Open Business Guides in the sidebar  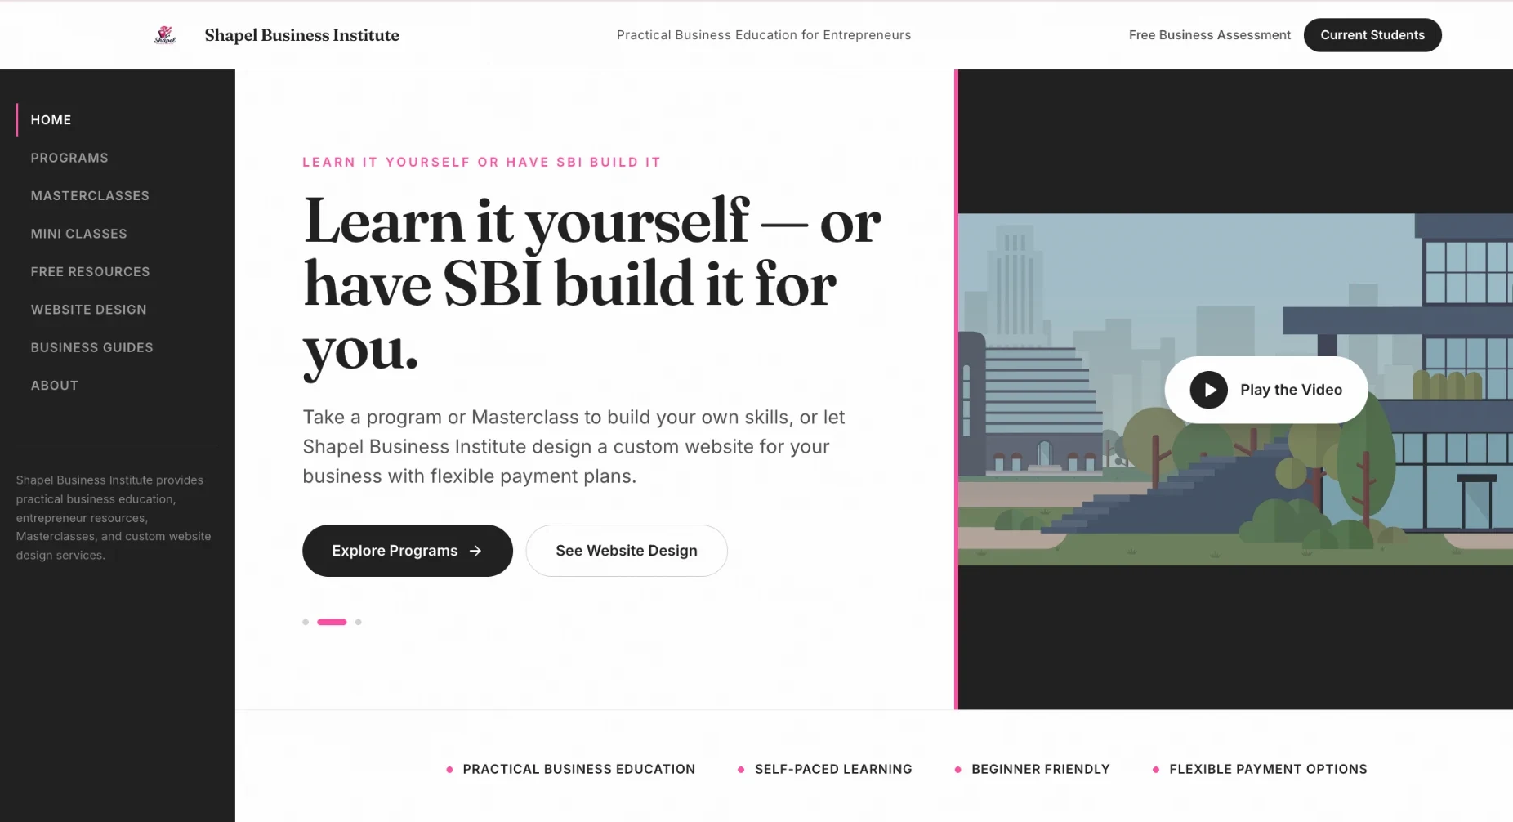pyautogui.click(x=92, y=347)
